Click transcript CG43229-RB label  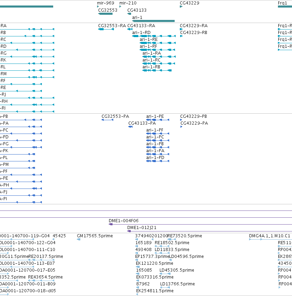(x=194, y=33)
